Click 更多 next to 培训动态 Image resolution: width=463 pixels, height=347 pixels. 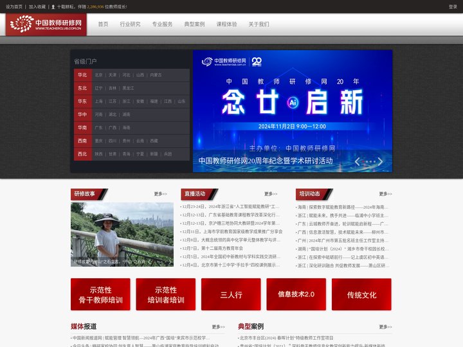[386, 194]
